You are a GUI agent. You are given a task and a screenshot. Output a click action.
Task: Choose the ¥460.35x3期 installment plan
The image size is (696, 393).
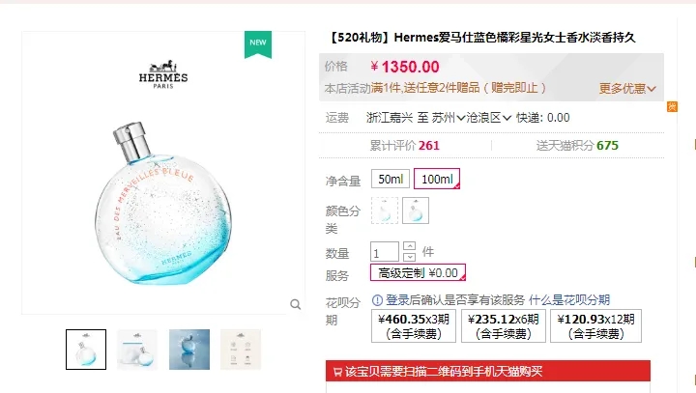tap(414, 326)
